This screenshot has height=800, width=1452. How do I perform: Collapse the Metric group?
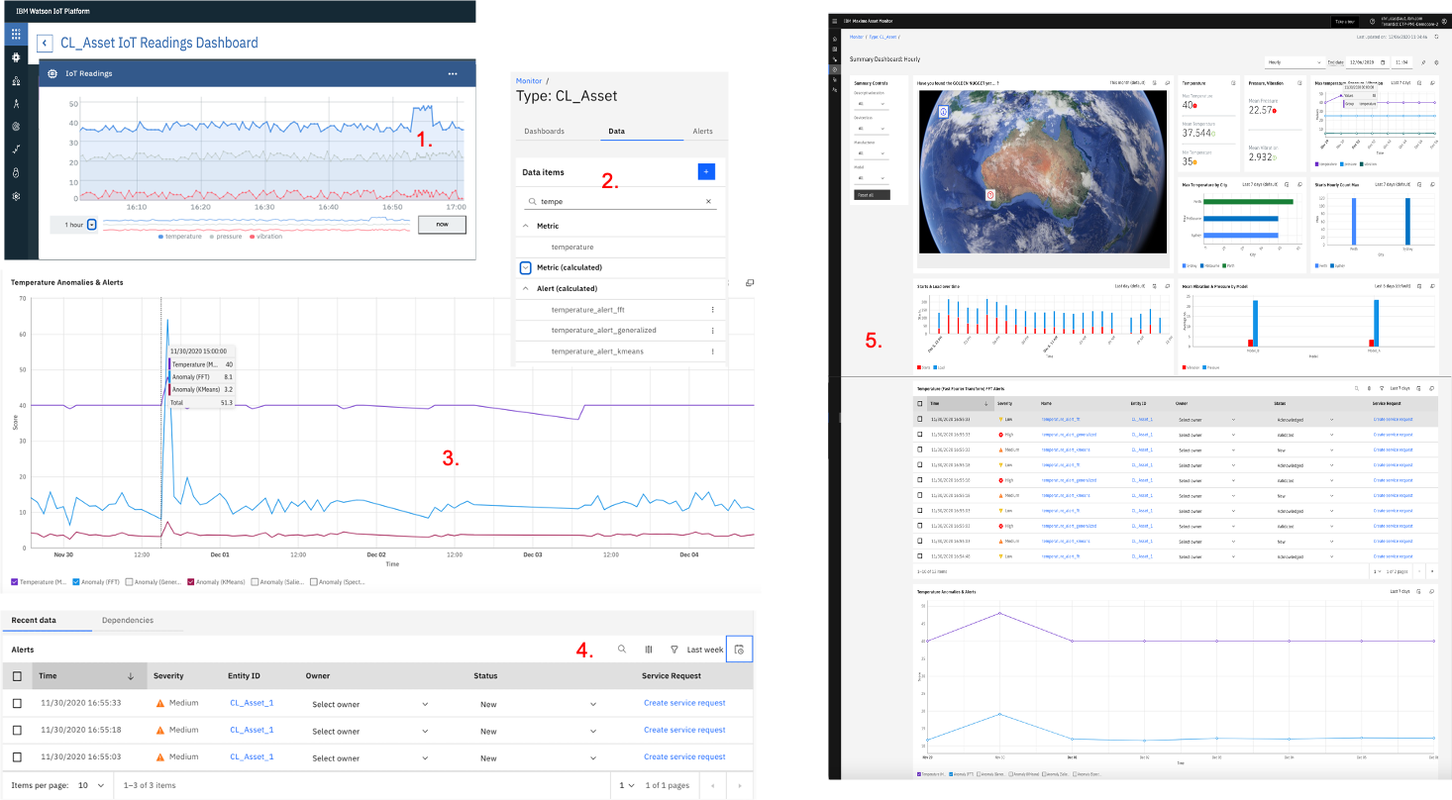click(525, 226)
